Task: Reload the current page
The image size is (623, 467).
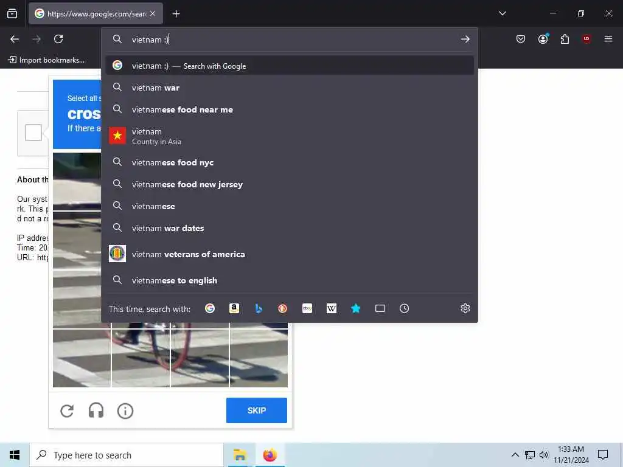Action: pos(58,39)
